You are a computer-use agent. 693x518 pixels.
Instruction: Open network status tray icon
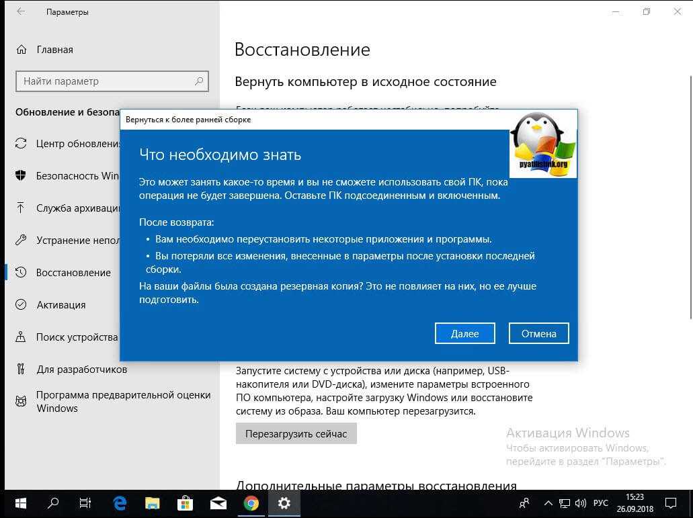[x=565, y=503]
